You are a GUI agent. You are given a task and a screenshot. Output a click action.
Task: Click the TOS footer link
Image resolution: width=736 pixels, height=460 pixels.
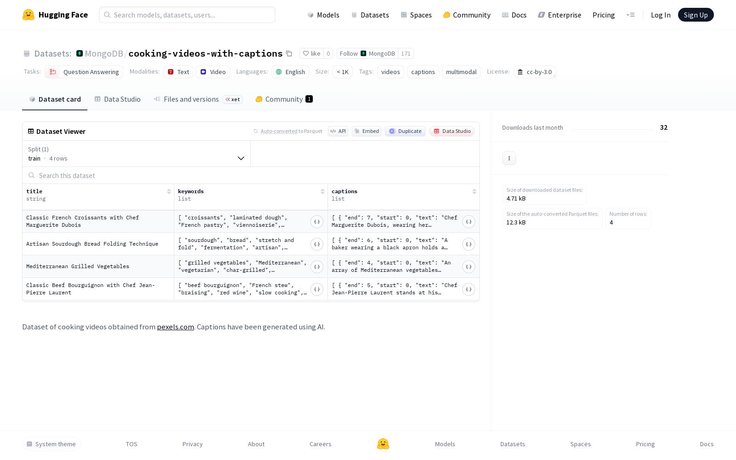click(132, 444)
